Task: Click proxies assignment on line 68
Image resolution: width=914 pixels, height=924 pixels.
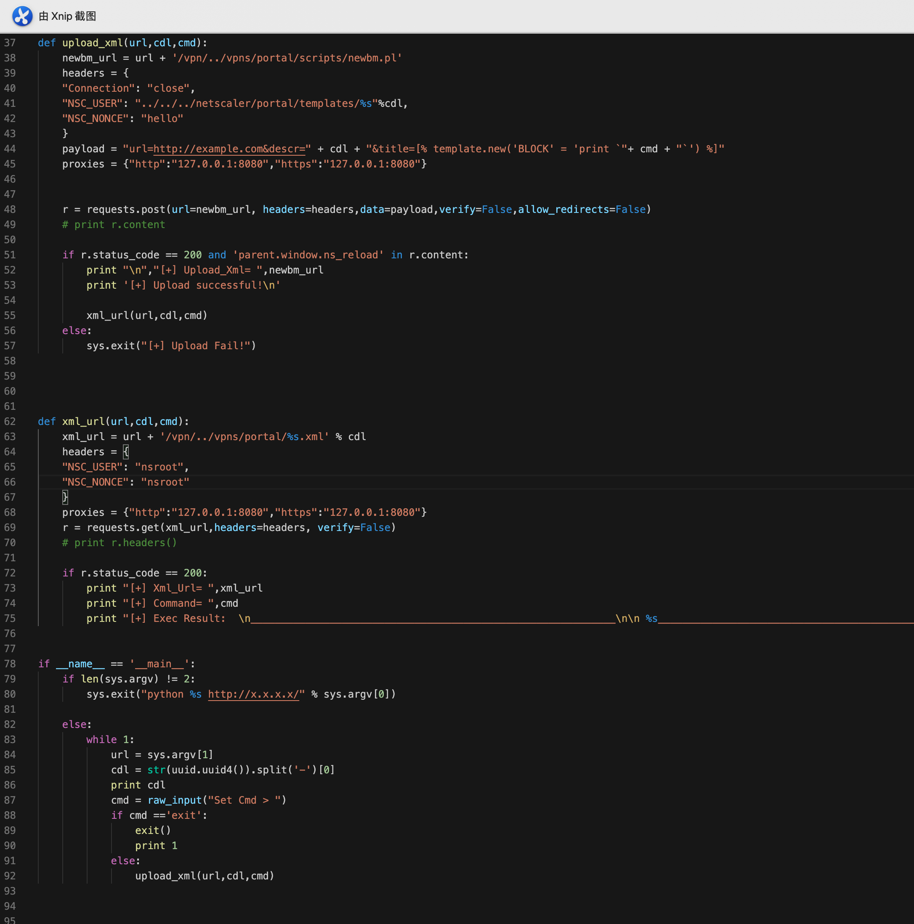Action: tap(244, 512)
